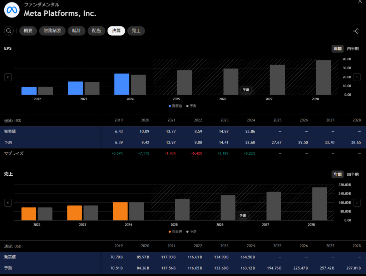The width and height of the screenshot is (366, 276).
Task: Select 四半期 in the 売上 section
Action: point(353,174)
